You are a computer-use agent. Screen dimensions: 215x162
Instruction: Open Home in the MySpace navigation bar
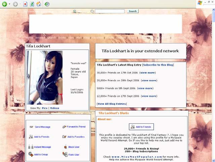coord(29,38)
